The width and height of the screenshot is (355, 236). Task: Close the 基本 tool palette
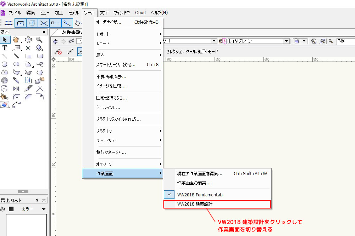44,32
